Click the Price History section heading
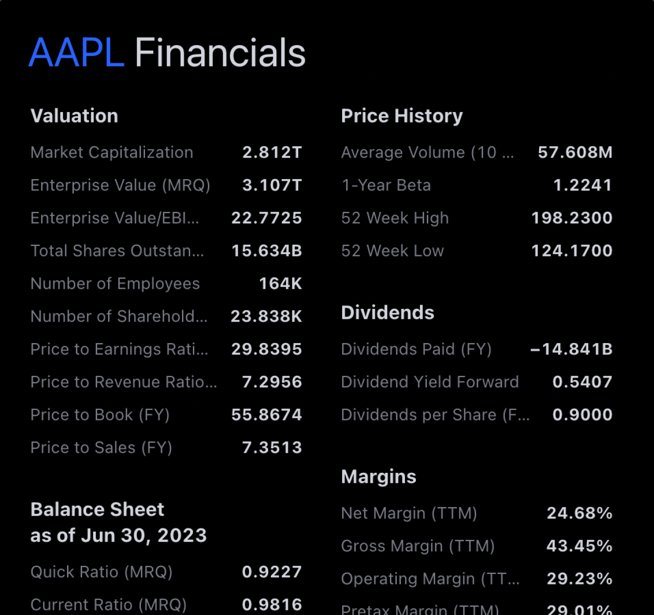The height and width of the screenshot is (615, 654). (402, 116)
